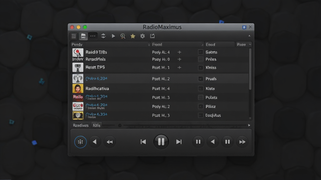Image resolution: width=321 pixels, height=180 pixels.
Task: Switch to the Rendiuos tab
Action: click(81, 125)
